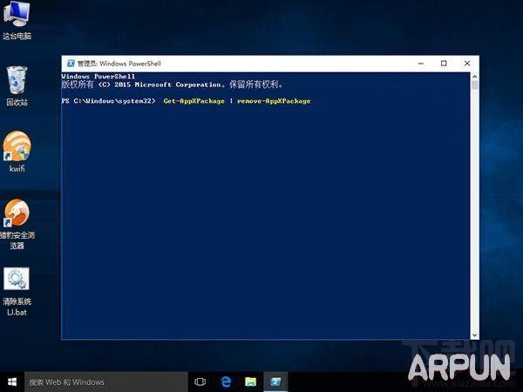Image resolution: width=523 pixels, height=392 pixels.
Task: Maximize the PowerShell window
Action: click(444, 64)
